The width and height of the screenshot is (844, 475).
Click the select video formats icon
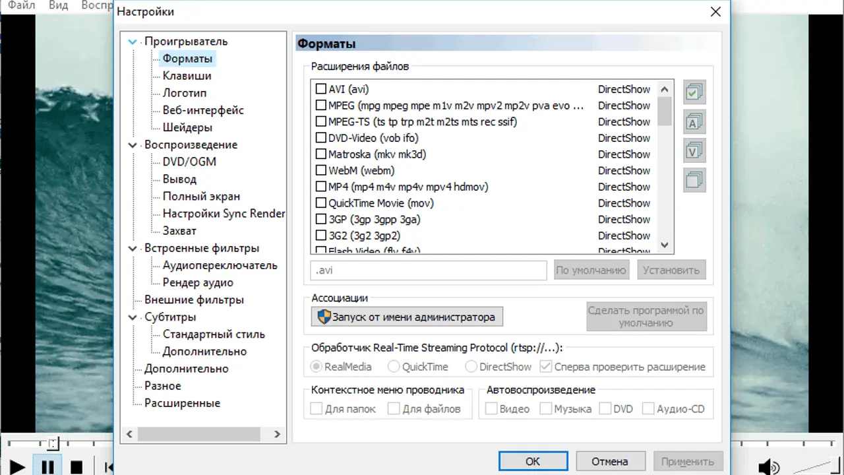[694, 151]
